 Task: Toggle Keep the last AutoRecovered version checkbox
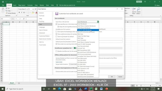[58, 27]
